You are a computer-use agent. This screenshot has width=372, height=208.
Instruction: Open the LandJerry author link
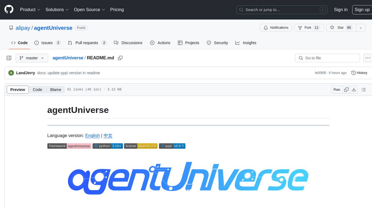[x=25, y=73]
